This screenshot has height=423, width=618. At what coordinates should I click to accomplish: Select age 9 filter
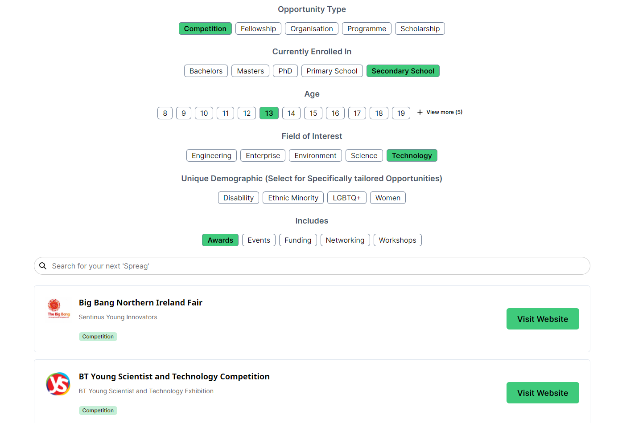[x=184, y=113]
